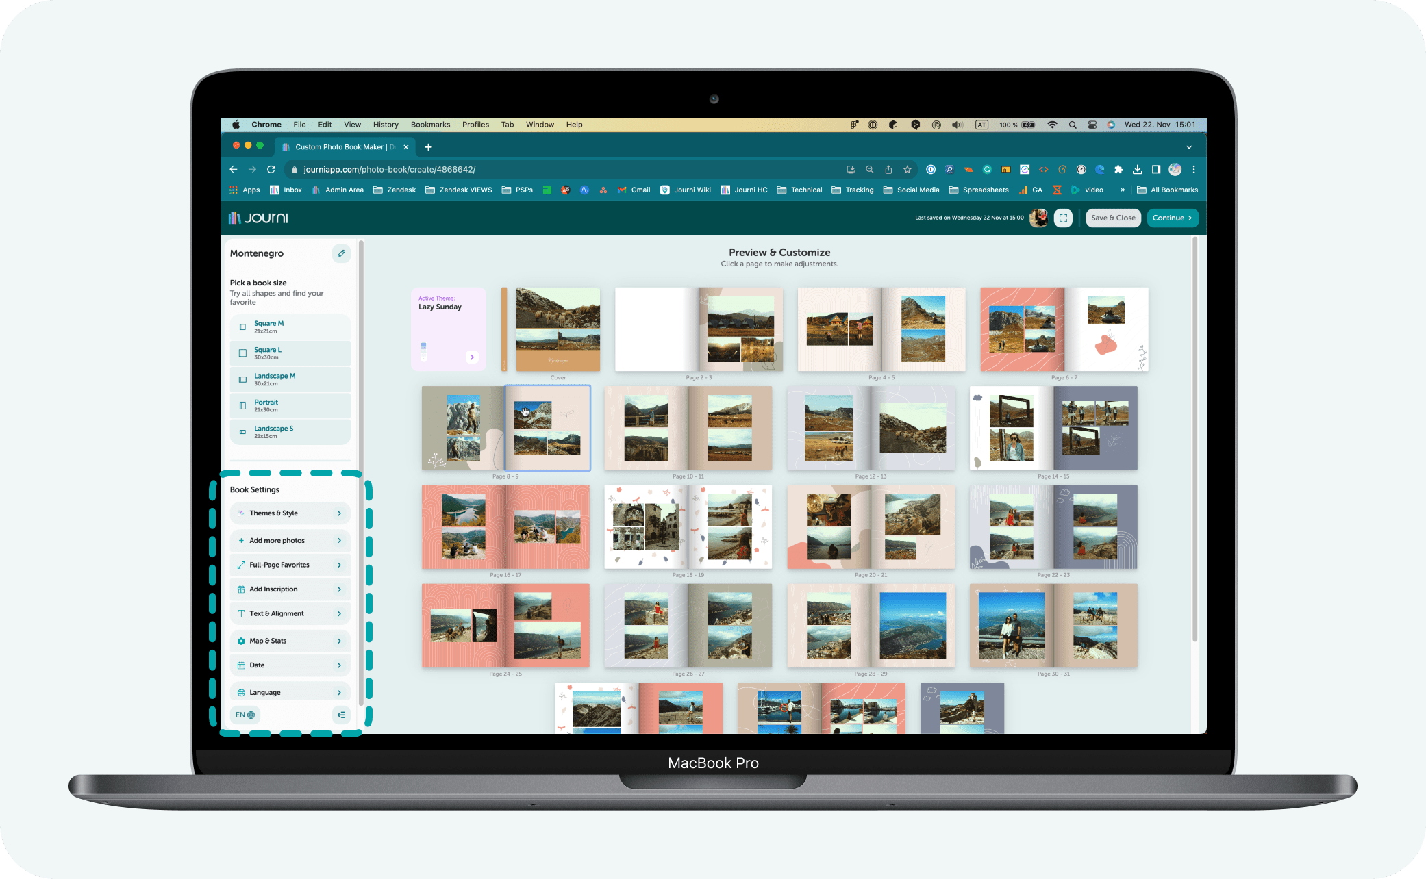This screenshot has width=1426, height=879.
Task: Open the Bookmarks menu in macOS menu bar
Action: pyautogui.click(x=430, y=125)
